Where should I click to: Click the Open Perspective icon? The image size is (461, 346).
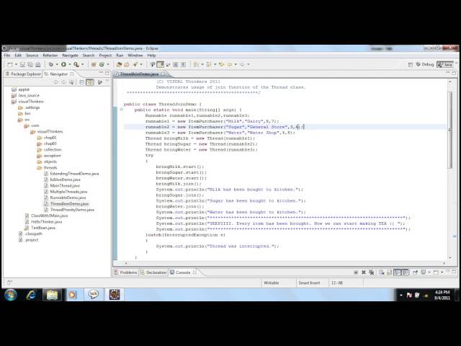(411, 65)
